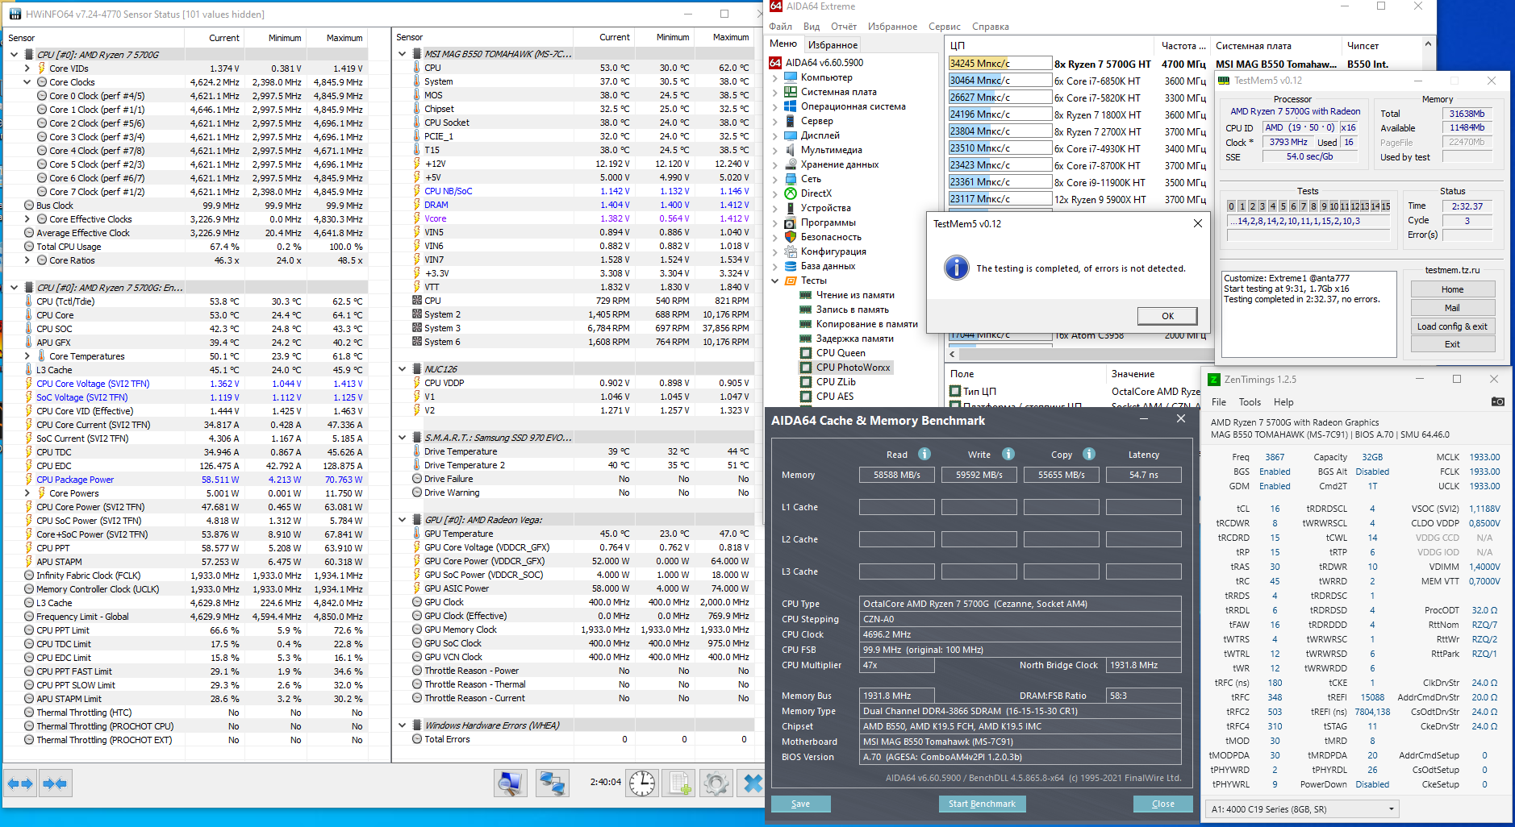
Task: Click the network icon beside Сеть
Action: 791,179
